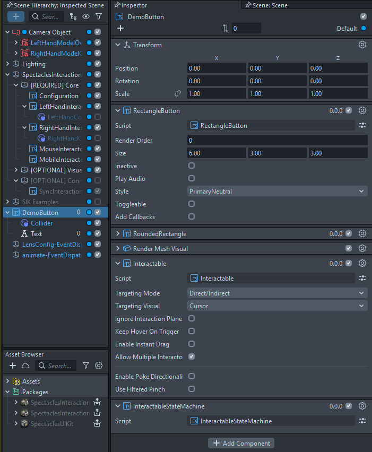Expand the RoundedRectangle component
The image size is (372, 452).
[118, 234]
